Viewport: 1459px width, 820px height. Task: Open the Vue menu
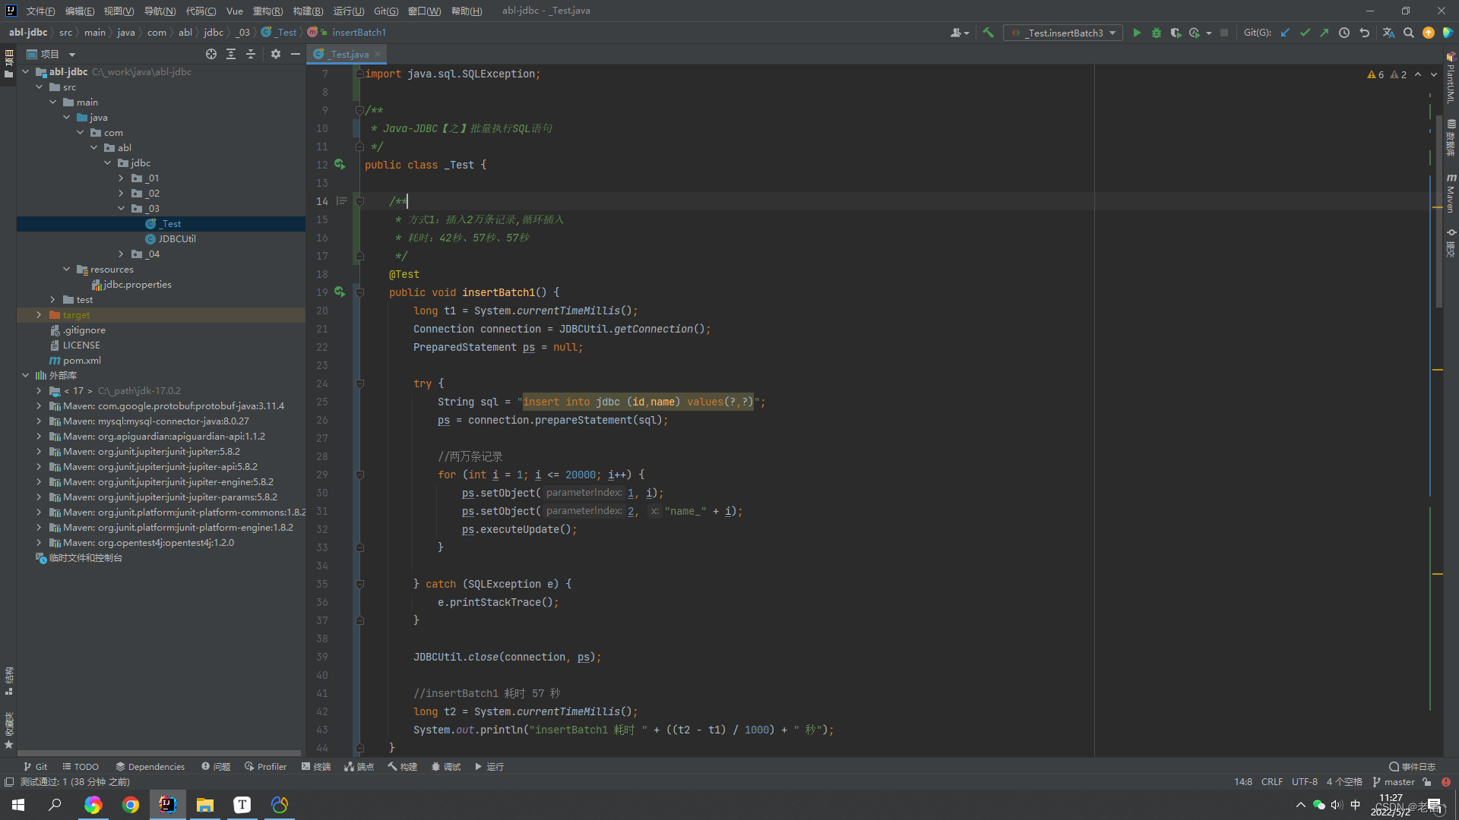[235, 11]
